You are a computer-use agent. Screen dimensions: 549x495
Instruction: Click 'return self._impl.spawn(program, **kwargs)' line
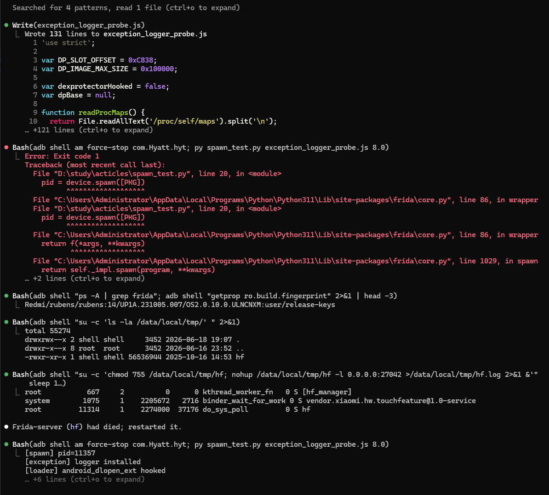pyautogui.click(x=128, y=270)
